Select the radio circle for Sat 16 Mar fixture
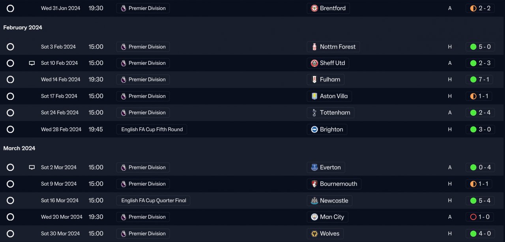 10,201
